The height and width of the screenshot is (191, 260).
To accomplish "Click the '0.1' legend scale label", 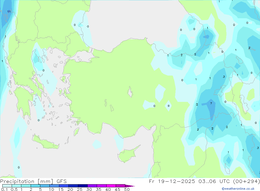I will [x=4, y=189].
